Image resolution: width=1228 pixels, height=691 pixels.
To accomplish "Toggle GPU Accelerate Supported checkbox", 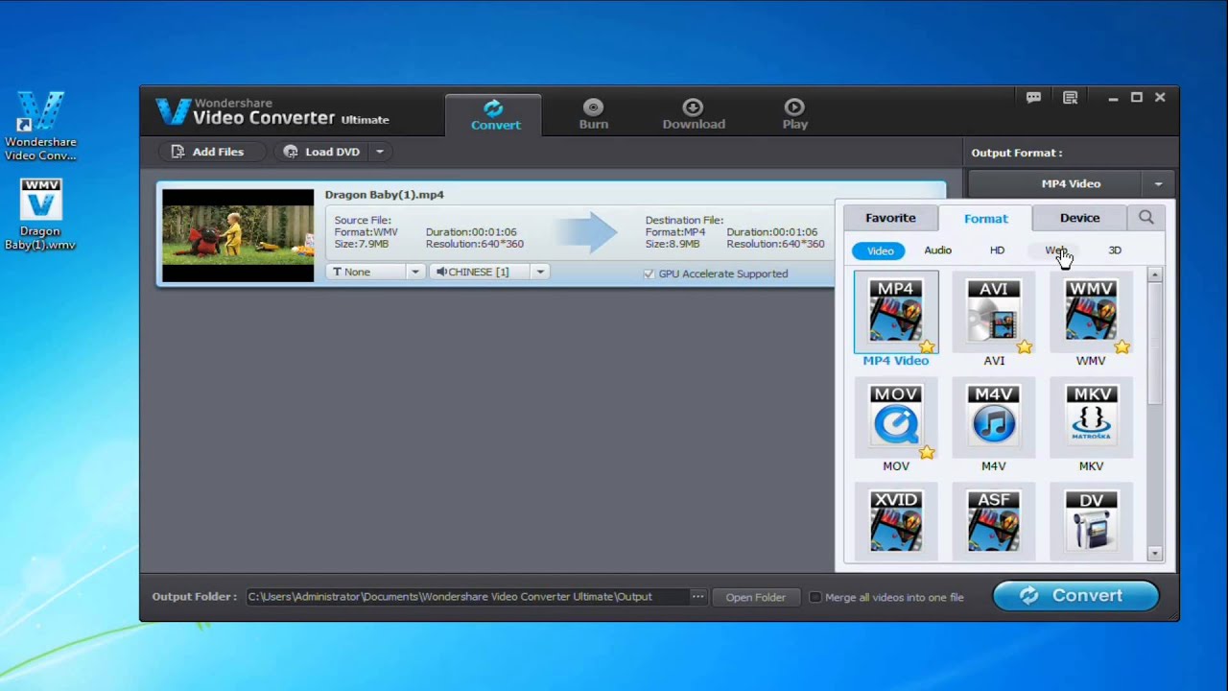I will (649, 274).
